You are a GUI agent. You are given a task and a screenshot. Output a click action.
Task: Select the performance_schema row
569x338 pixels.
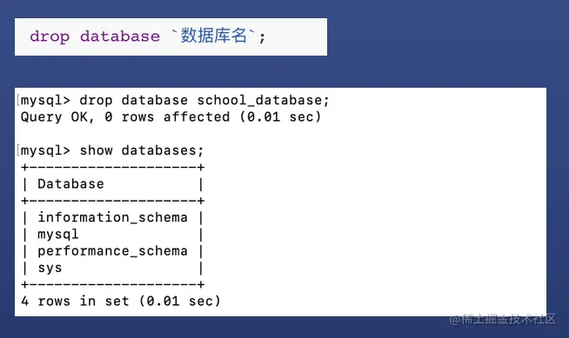112,251
